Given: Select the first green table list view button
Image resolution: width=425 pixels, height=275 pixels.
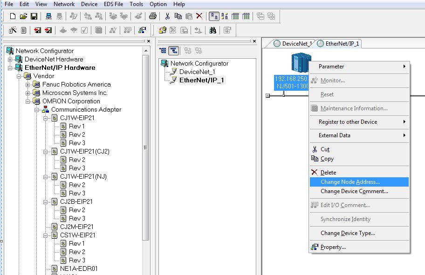Looking at the screenshot, I should (x=235, y=16).
